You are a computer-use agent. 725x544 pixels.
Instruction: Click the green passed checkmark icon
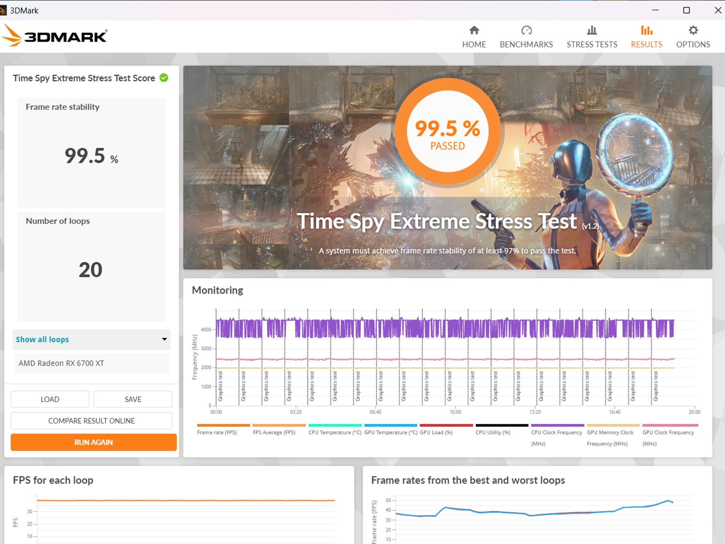[x=164, y=78]
